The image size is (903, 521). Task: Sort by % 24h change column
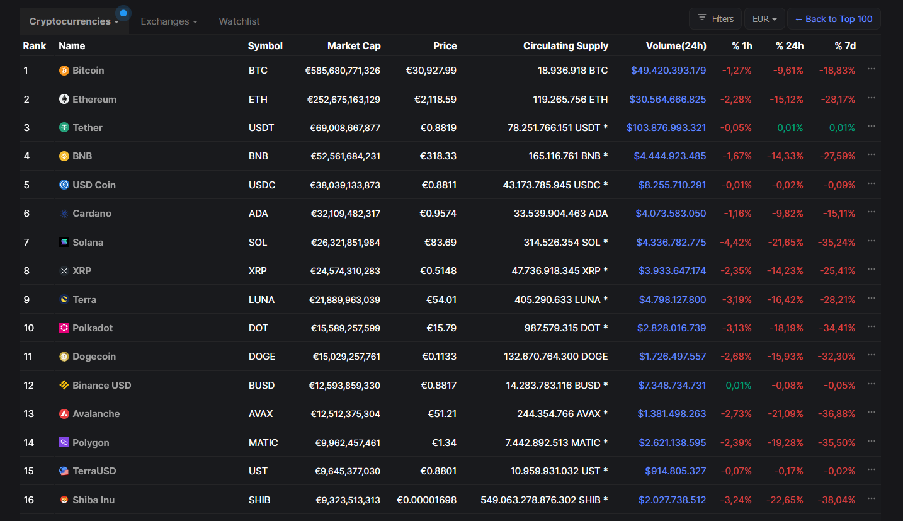[x=790, y=46]
